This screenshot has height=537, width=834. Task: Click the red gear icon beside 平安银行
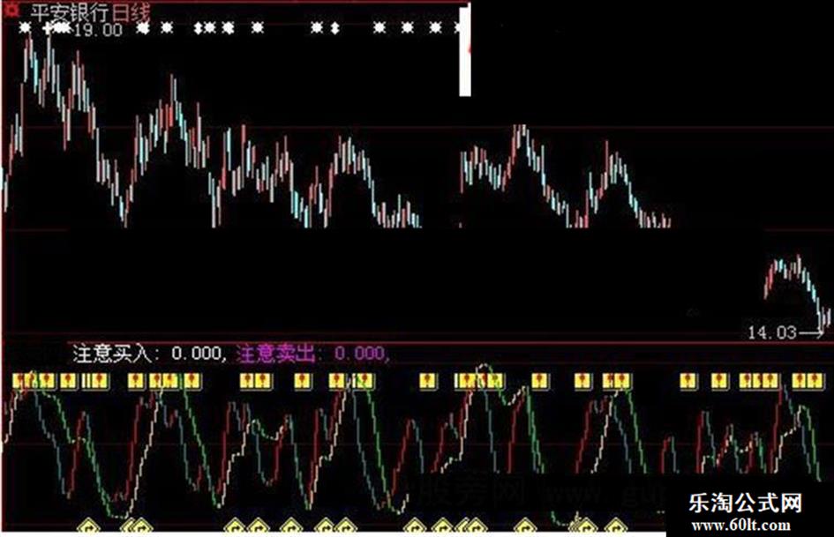11,11
